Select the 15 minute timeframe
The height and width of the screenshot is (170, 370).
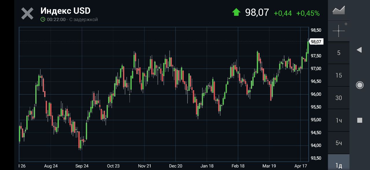pyautogui.click(x=339, y=75)
